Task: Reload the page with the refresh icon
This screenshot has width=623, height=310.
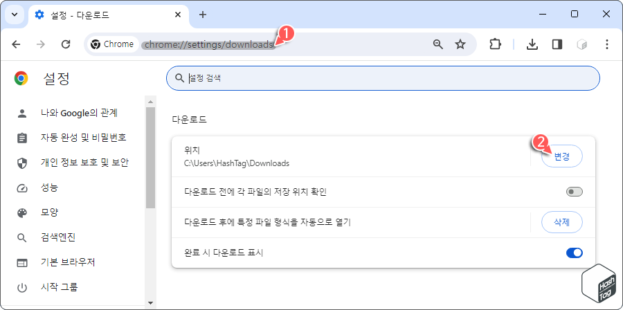Action: point(66,44)
